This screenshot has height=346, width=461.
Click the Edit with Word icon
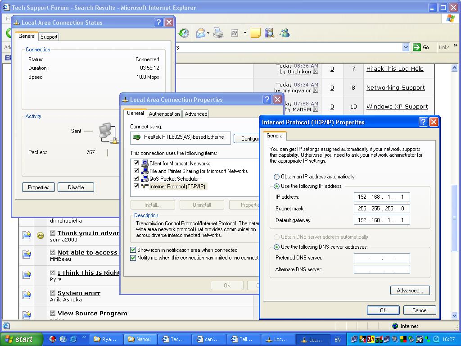234,33
